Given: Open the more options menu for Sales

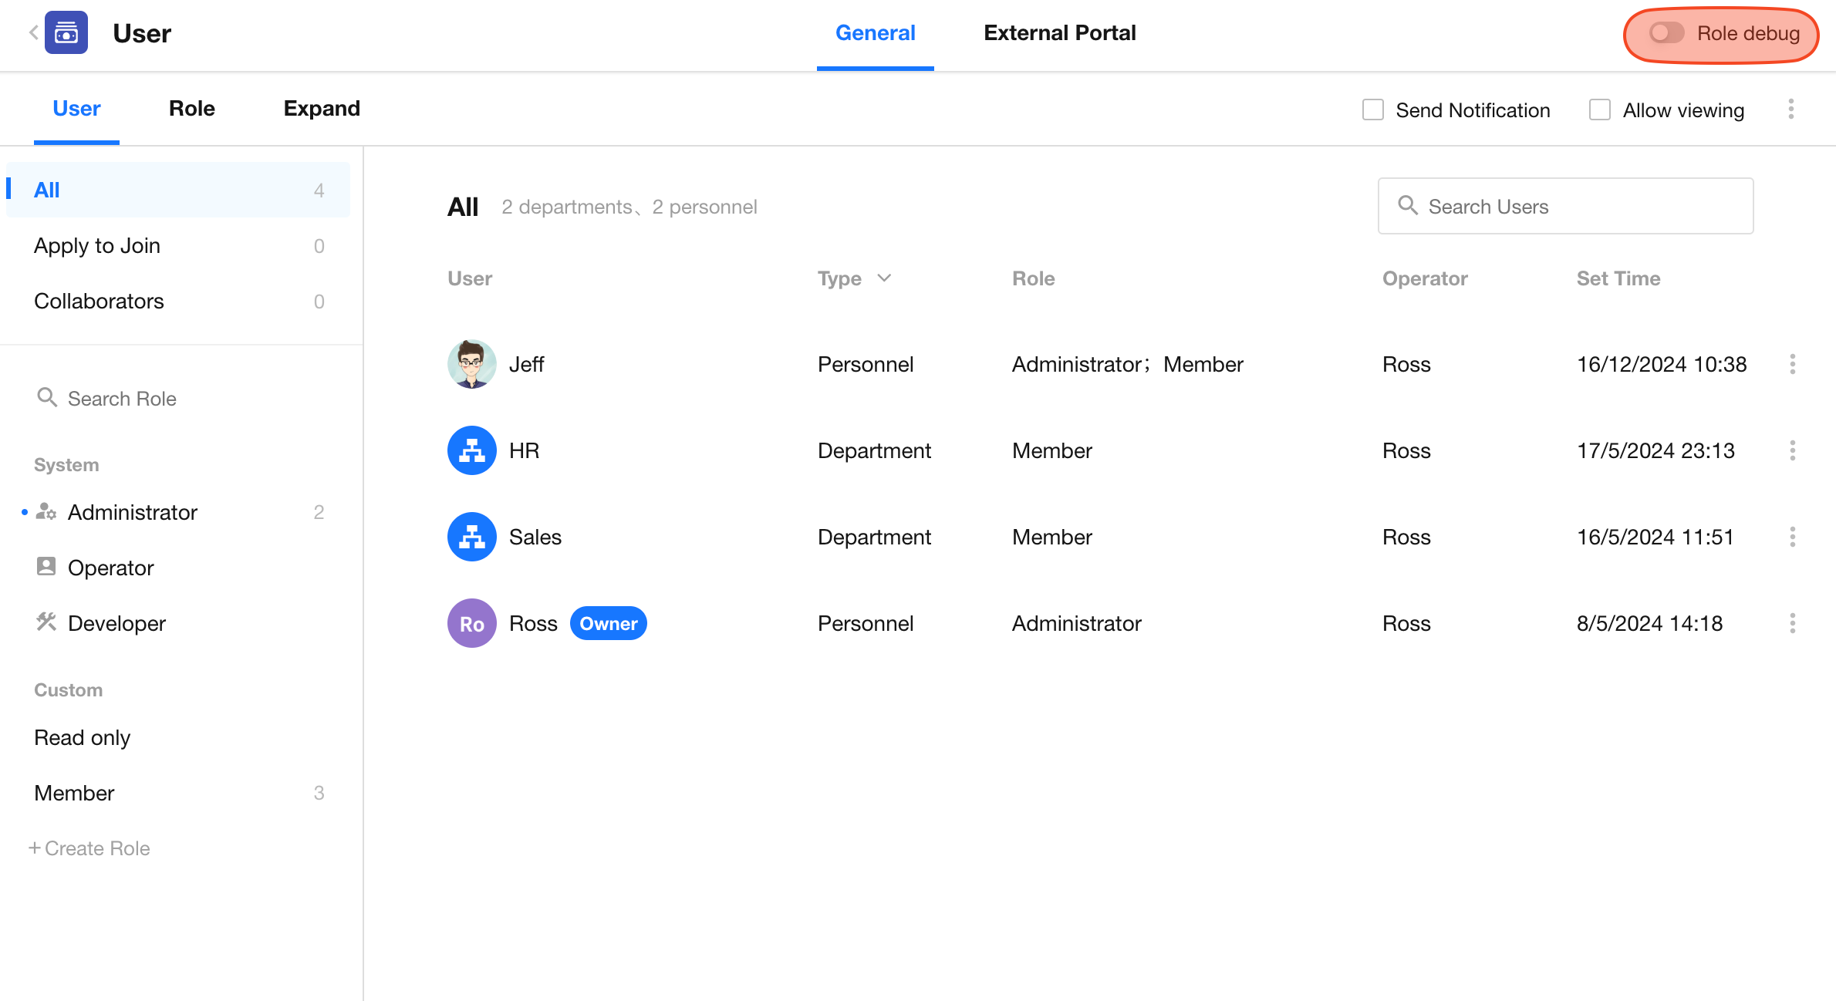Looking at the screenshot, I should point(1792,537).
